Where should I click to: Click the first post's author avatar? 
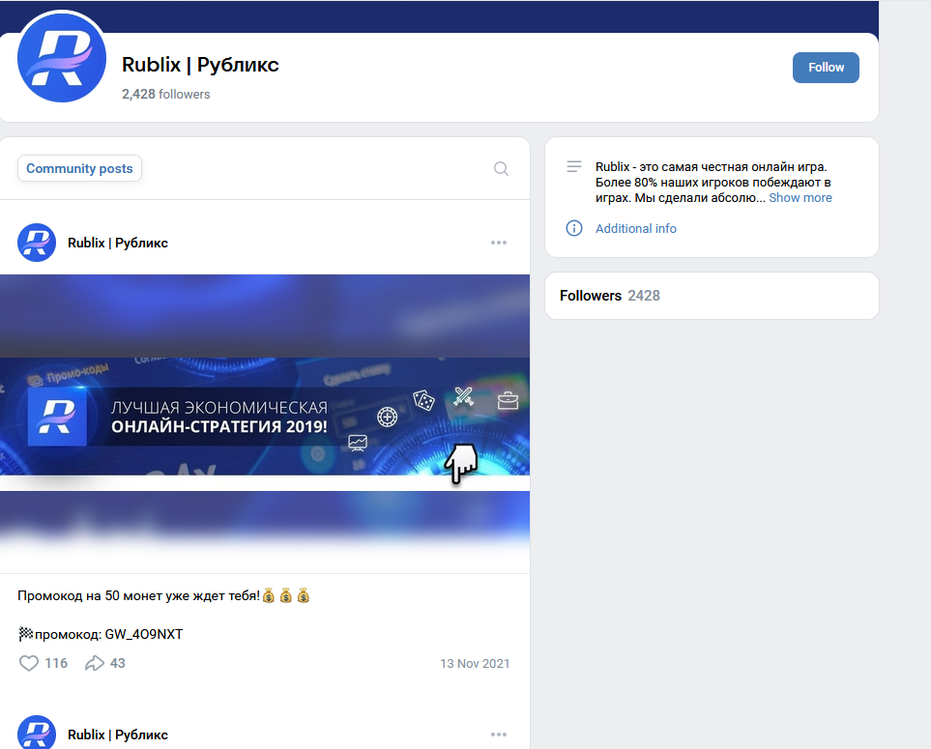click(x=37, y=243)
